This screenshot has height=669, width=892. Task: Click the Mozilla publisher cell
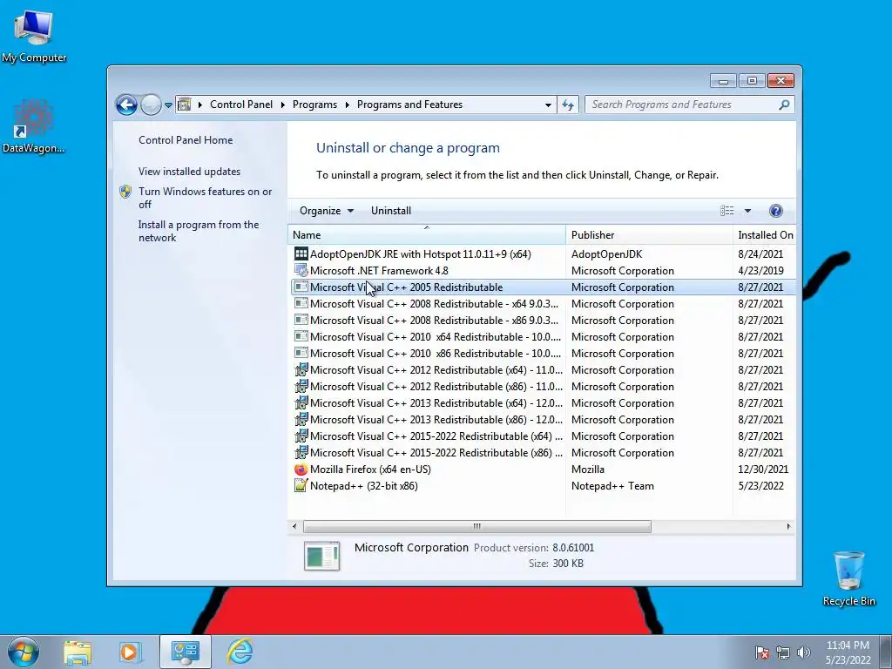(588, 470)
